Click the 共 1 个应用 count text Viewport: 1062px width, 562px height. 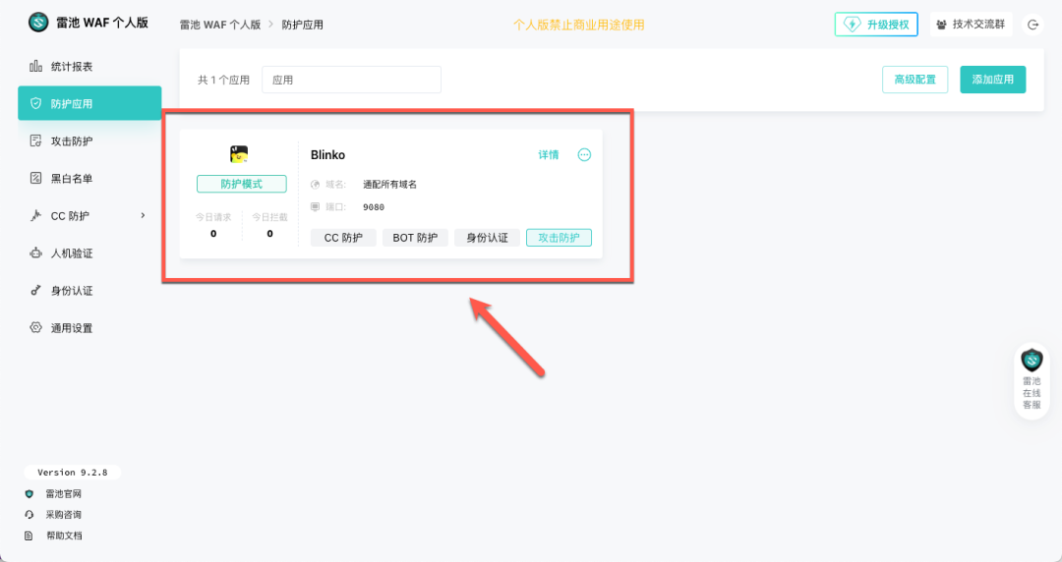point(223,80)
